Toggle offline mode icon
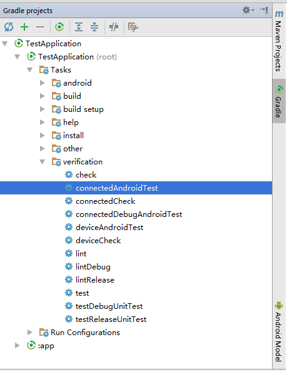 pos(114,27)
